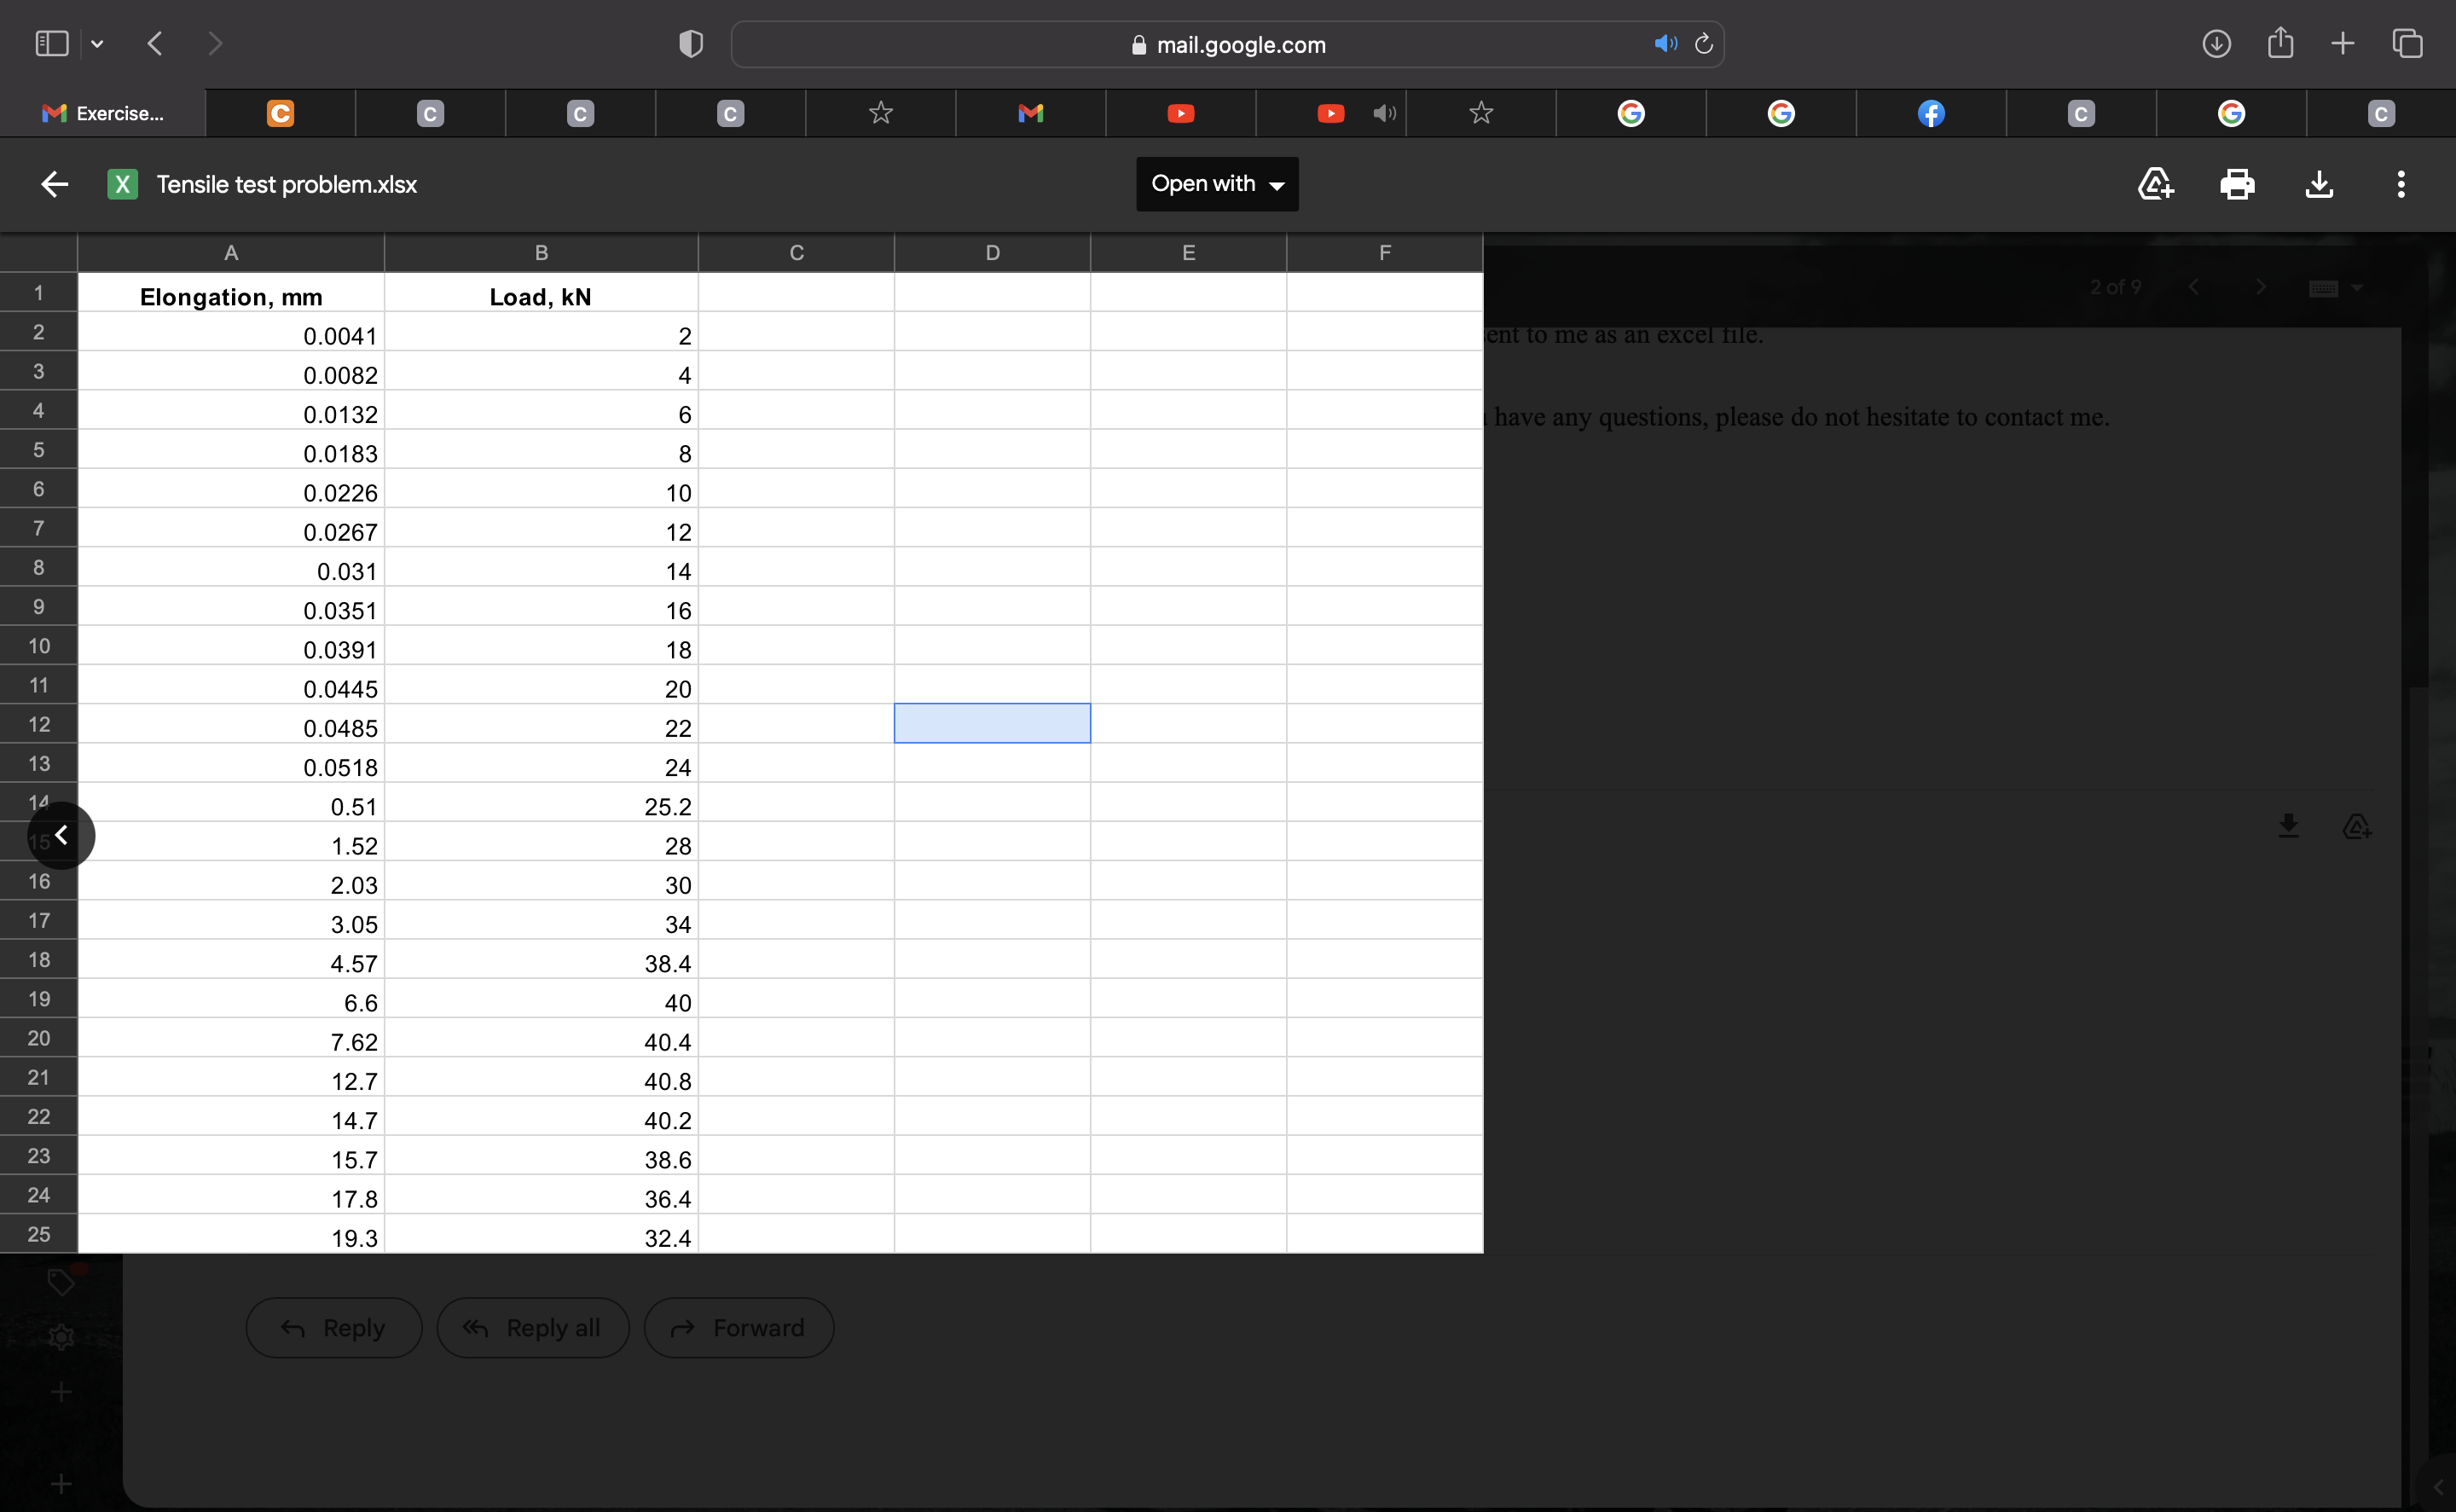Open a new browser tab

(2343, 43)
